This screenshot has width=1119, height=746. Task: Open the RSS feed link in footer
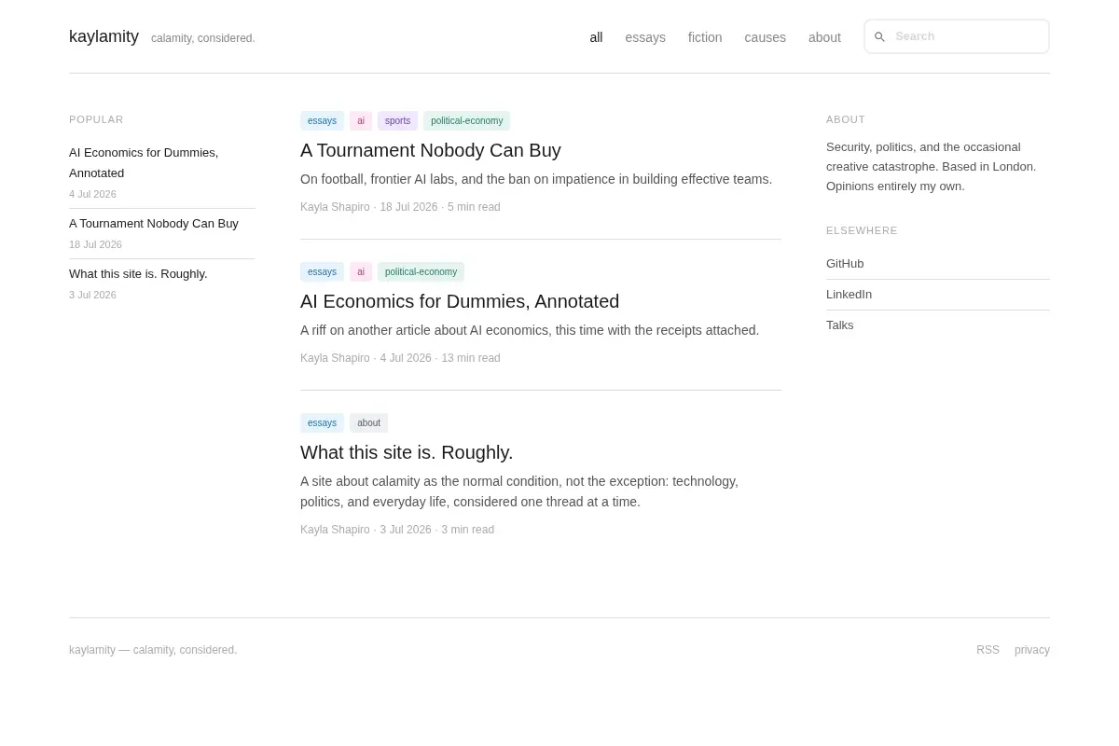[x=988, y=650]
